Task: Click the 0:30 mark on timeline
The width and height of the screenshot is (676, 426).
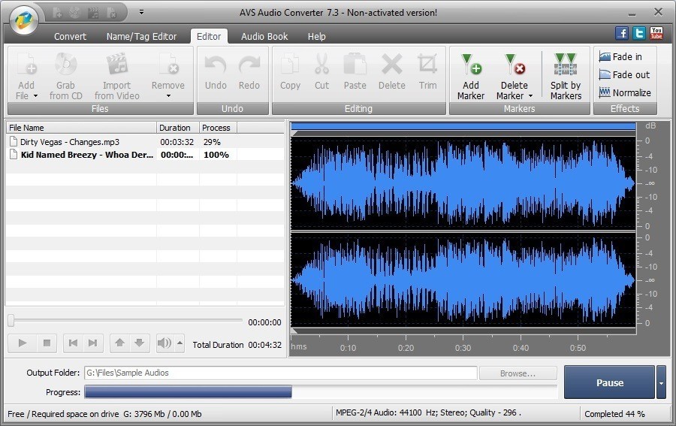Action: click(x=463, y=348)
